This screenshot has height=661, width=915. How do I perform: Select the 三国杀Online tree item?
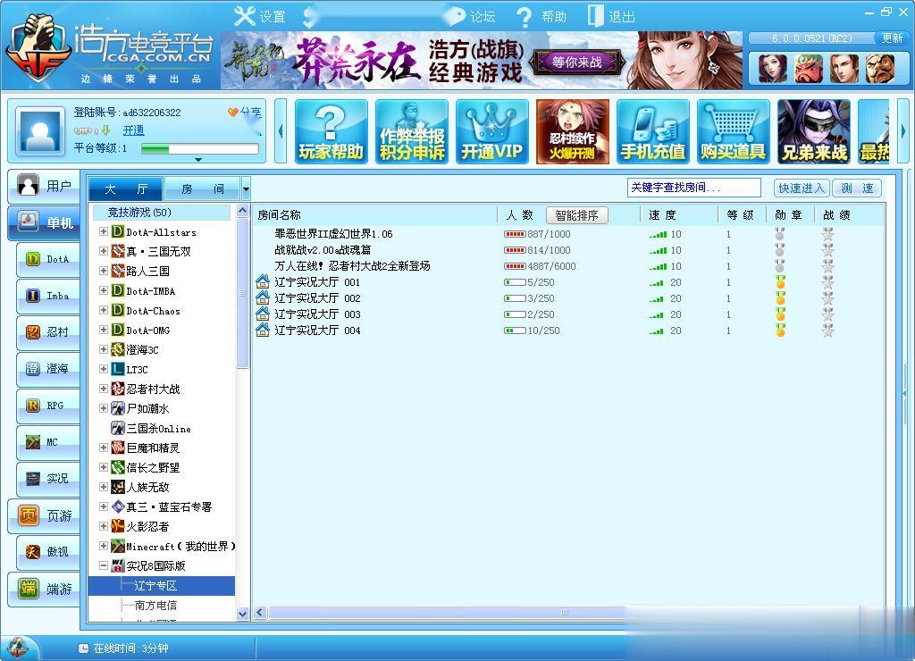click(x=159, y=428)
